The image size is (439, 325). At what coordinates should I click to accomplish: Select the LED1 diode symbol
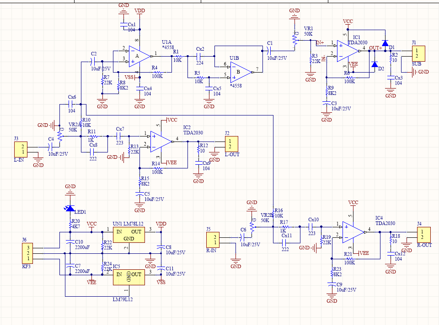coord(70,209)
